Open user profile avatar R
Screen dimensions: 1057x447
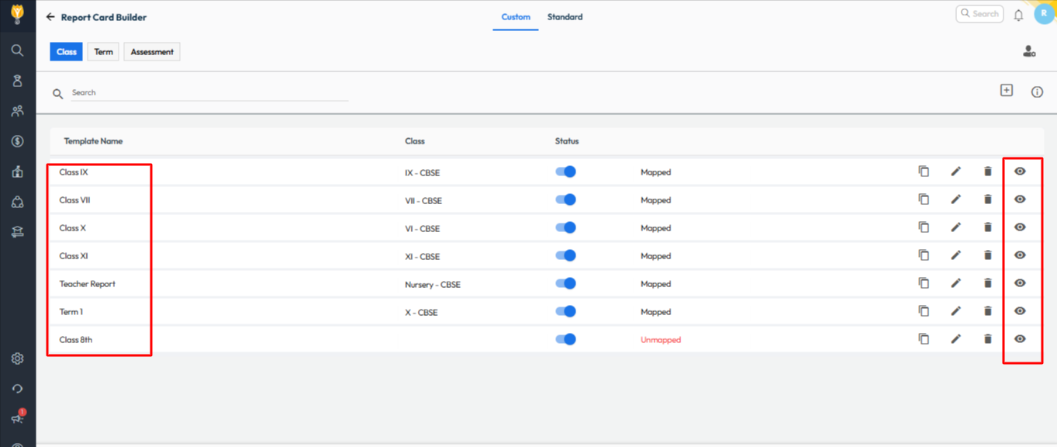(x=1044, y=14)
